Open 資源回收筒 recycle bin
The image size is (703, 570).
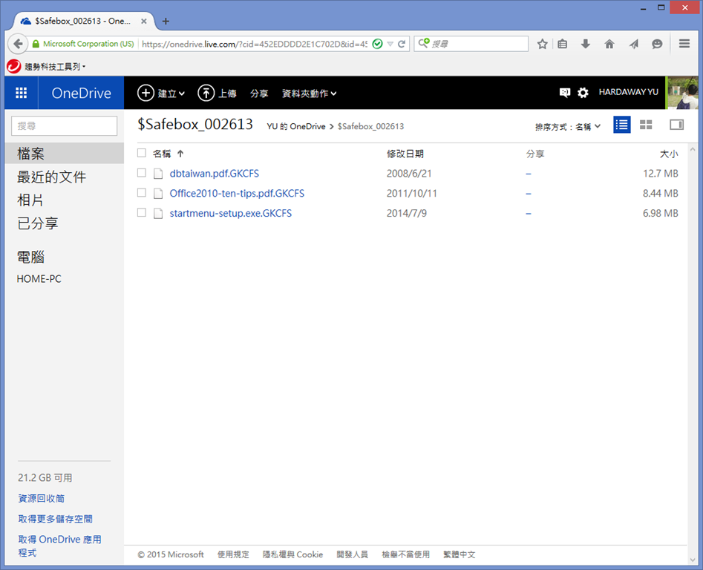(x=42, y=498)
